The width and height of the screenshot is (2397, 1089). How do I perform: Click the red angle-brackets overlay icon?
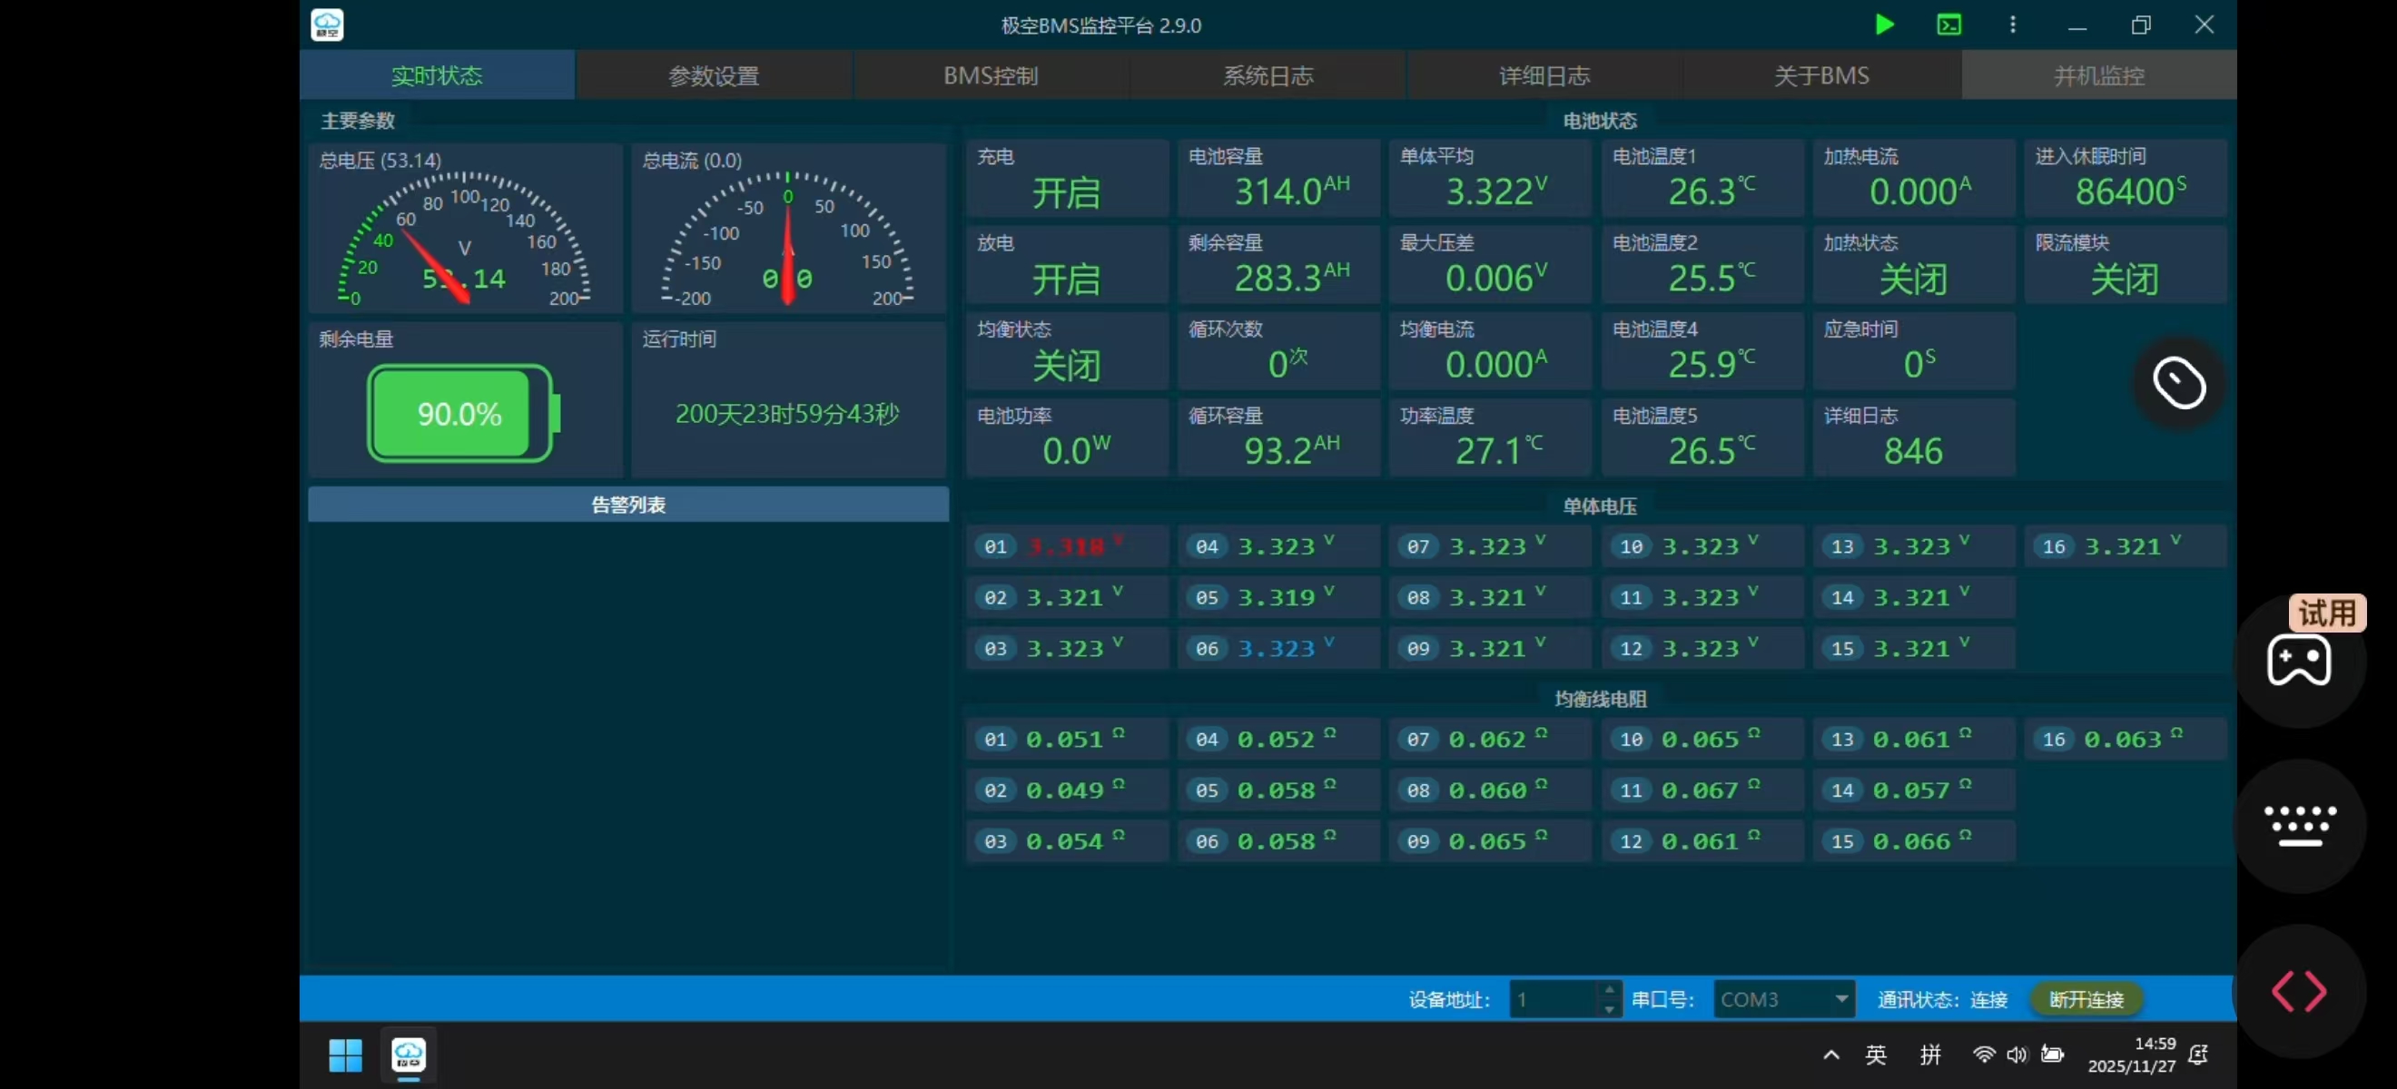2298,990
